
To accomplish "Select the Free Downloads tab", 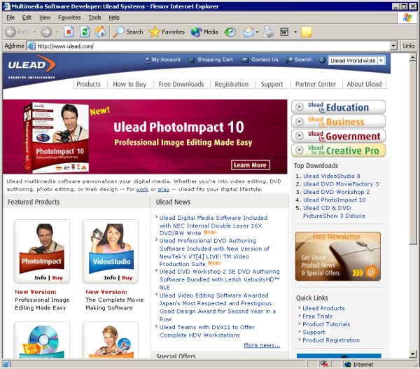I will (x=181, y=84).
